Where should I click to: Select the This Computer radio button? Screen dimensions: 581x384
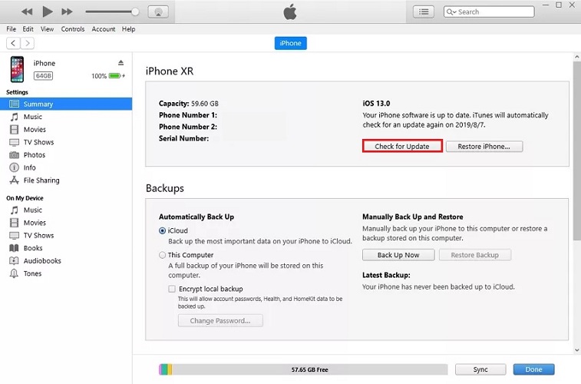click(x=162, y=256)
